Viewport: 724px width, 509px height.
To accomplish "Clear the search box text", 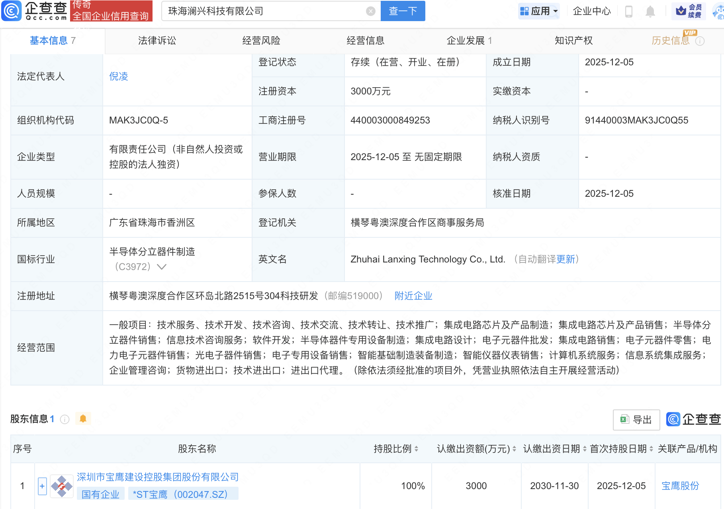I will 370,11.
